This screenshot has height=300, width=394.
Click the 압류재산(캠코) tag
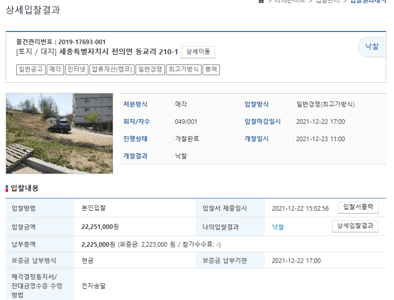click(112, 70)
